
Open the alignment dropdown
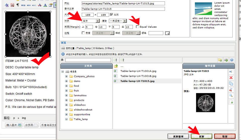pos(91,21)
